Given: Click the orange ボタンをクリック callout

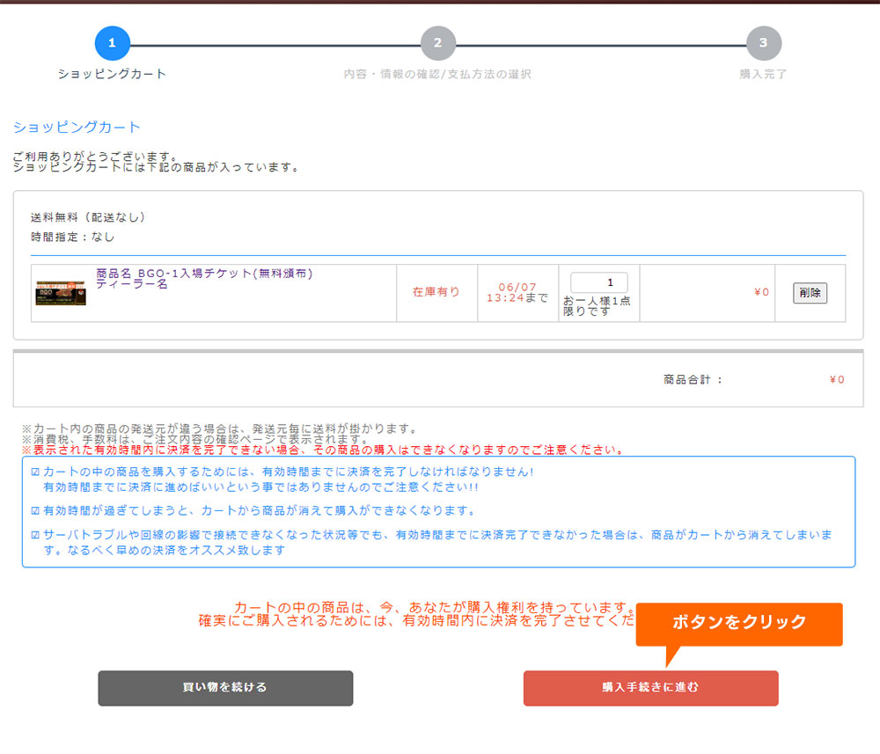Looking at the screenshot, I should 739,623.
